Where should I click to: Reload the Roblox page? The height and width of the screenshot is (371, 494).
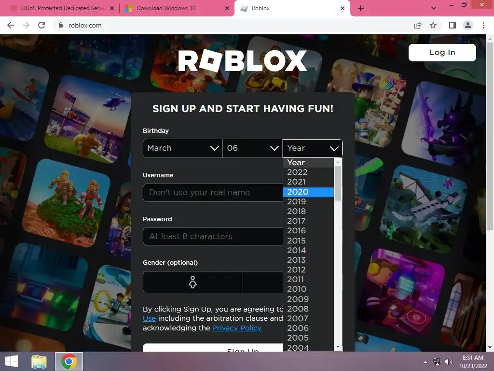click(x=41, y=25)
